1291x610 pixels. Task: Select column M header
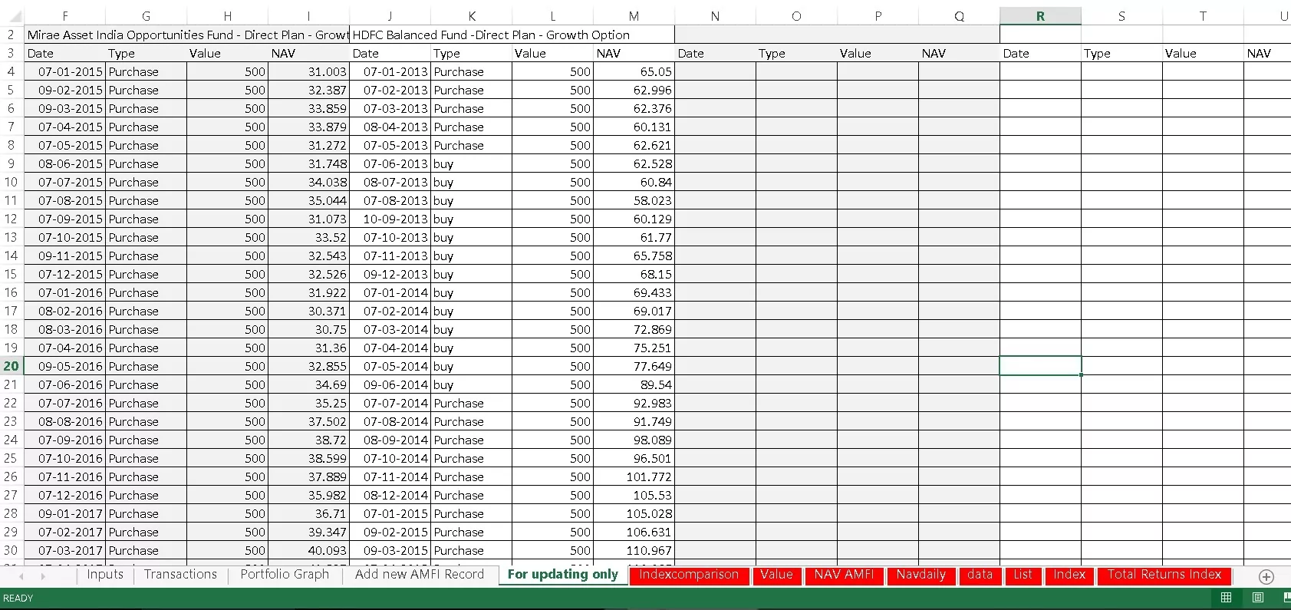[x=634, y=16]
